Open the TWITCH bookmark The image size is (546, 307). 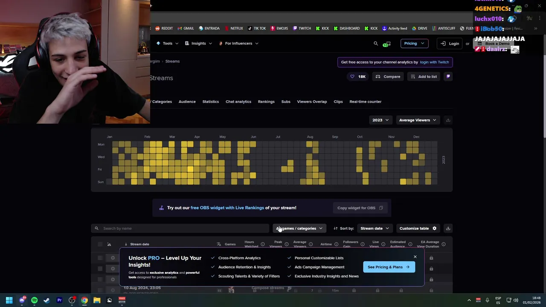tap(302, 29)
